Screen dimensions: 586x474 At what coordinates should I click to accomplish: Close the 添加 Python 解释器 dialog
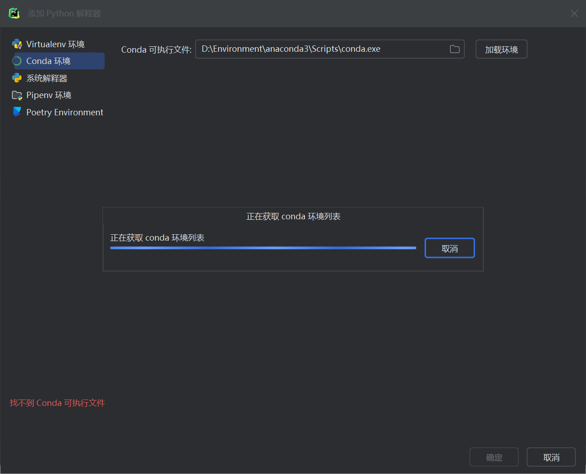click(574, 14)
